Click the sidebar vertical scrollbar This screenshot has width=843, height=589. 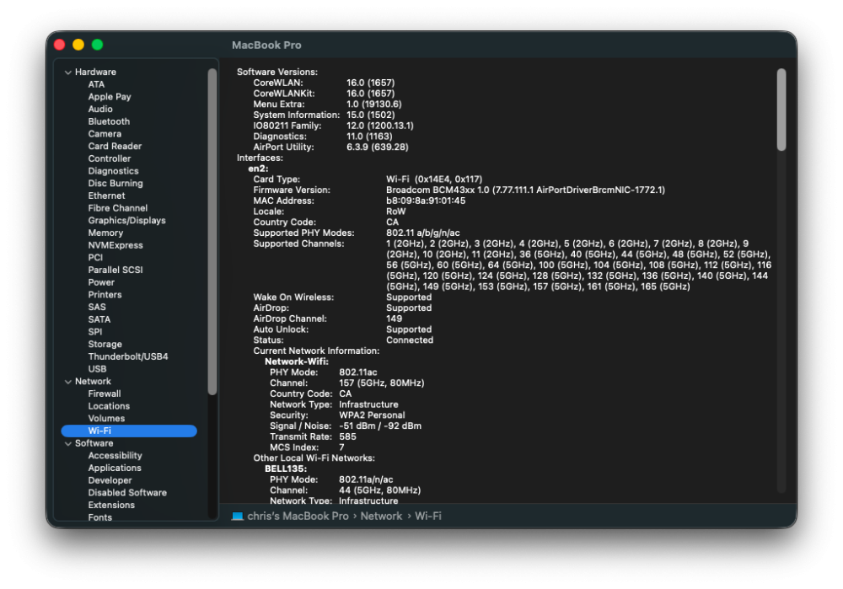coord(212,232)
